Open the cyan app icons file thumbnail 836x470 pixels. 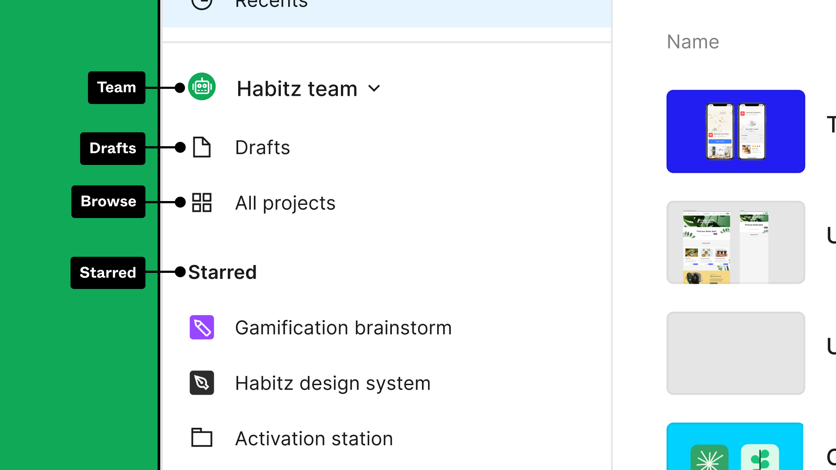735,446
